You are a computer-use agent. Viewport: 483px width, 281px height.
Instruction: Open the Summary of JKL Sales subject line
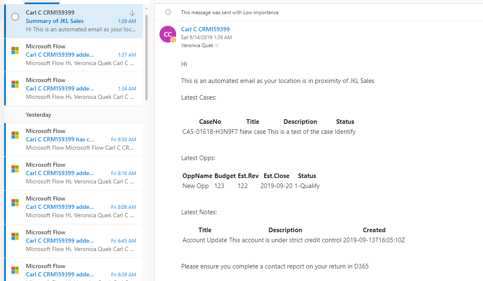(55, 21)
